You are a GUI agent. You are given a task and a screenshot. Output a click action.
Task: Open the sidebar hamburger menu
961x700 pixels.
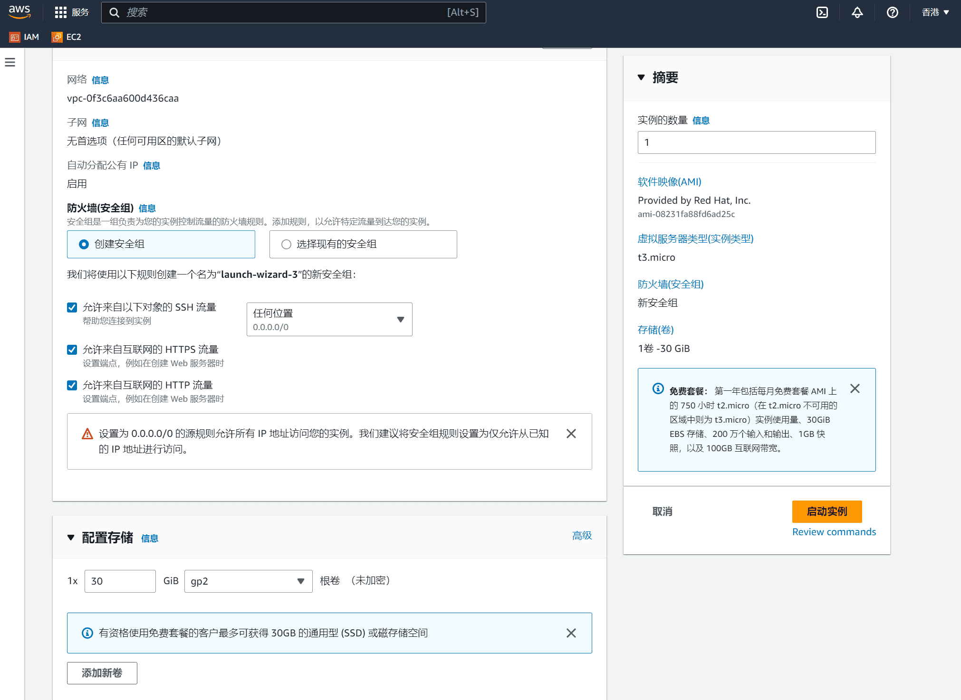tap(10, 62)
